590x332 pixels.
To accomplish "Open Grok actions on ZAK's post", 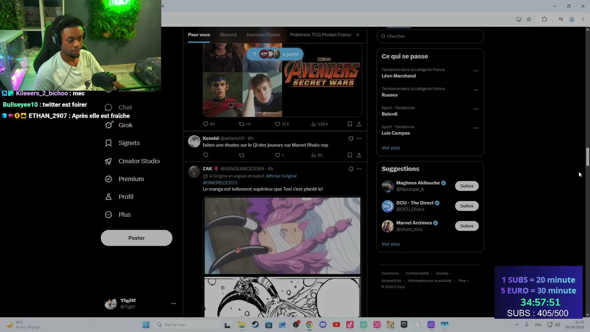I will click(x=351, y=169).
